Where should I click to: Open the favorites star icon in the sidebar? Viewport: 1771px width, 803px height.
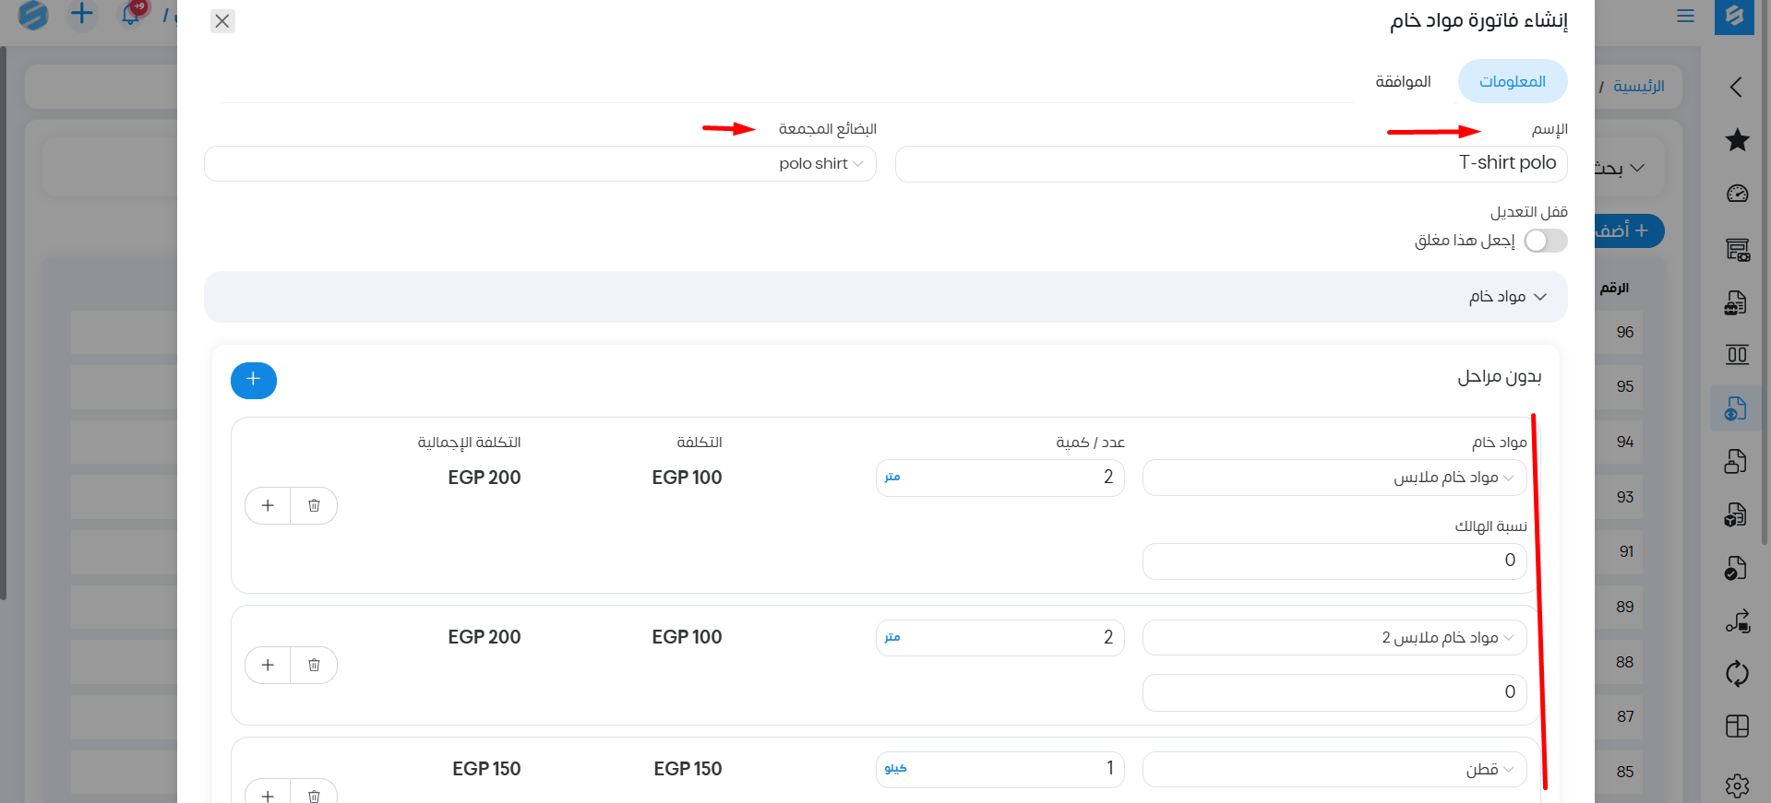[1737, 140]
